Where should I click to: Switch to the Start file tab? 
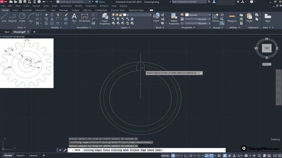click(x=7, y=32)
